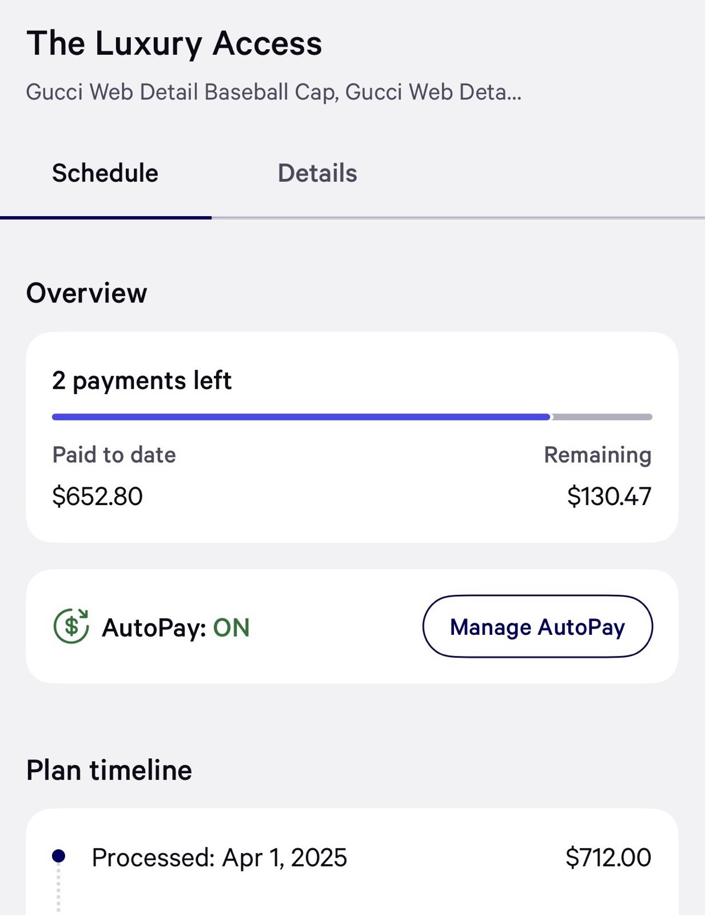Tap The Luxury Access merchant title

(x=174, y=43)
